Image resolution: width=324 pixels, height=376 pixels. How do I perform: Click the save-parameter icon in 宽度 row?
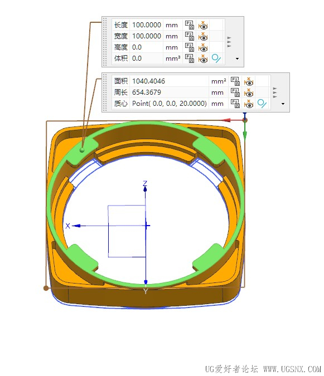190,36
